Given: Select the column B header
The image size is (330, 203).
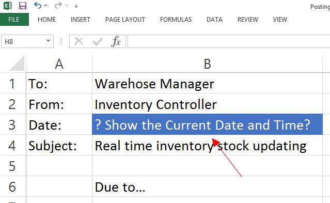Looking at the screenshot, I should click(207, 64).
